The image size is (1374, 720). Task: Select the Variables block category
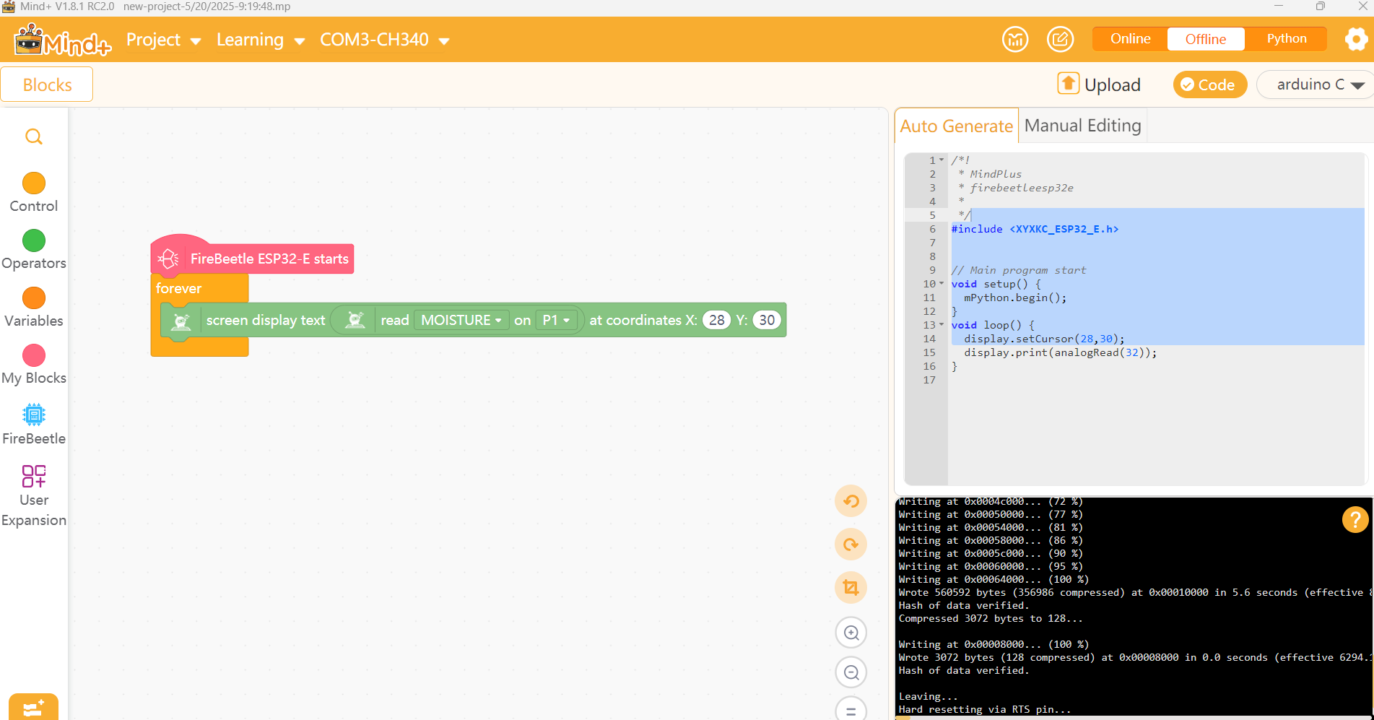click(x=34, y=307)
